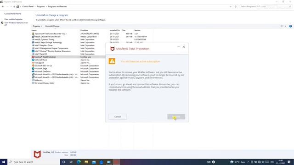This screenshot has height=165, width=294.
Task: Select Intel Serial IO row
Action: [68, 54]
